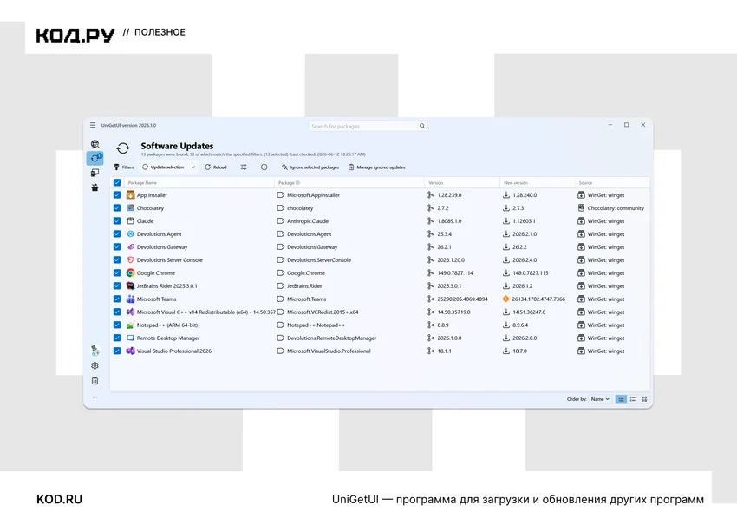Click the Chocolatey source icon
This screenshot has width=737, height=525.
point(581,207)
